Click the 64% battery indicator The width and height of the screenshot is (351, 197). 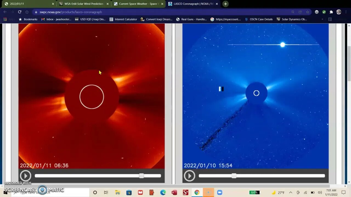click(x=254, y=193)
